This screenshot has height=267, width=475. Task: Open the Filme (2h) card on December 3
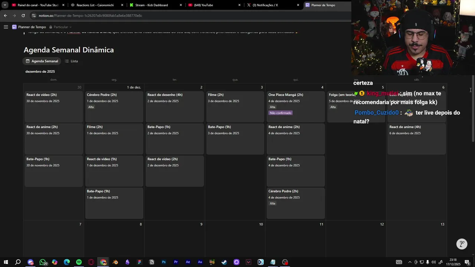(235, 106)
